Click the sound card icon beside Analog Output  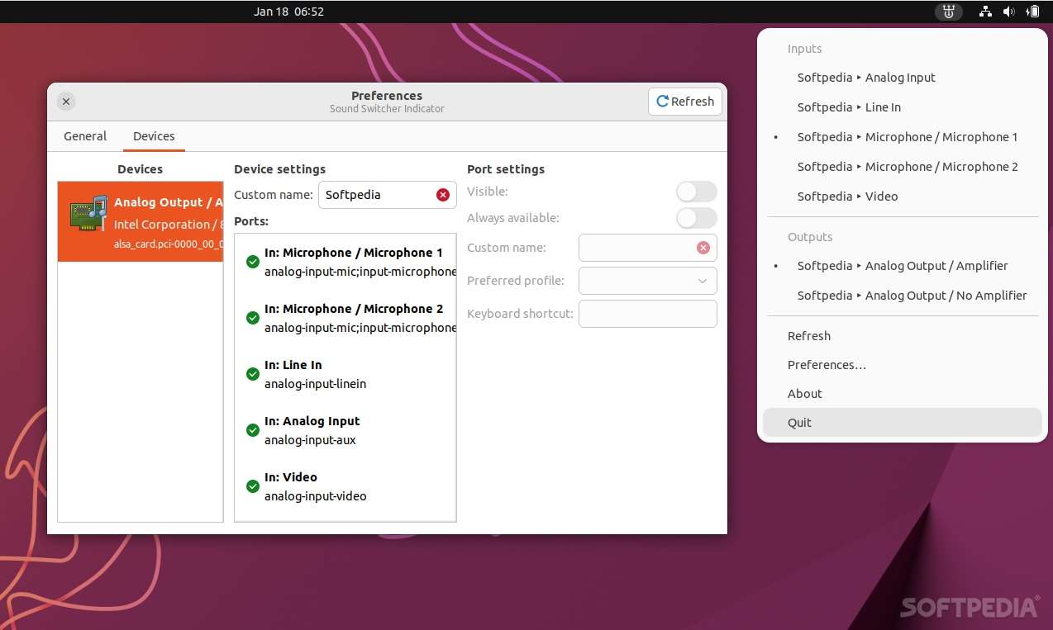[x=91, y=212]
